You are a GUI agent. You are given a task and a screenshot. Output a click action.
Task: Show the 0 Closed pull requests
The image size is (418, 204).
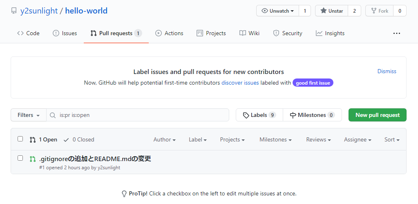[x=79, y=139]
